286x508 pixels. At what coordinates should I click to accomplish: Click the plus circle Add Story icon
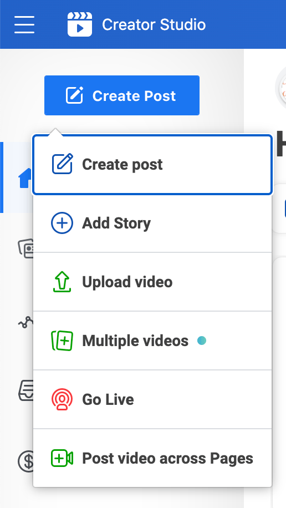62,223
